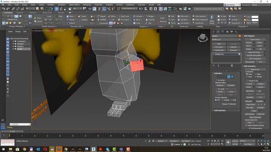Image resolution: width=271 pixels, height=152 pixels.
Task: Switch to Element sub-object level in Selection rollout
Action: 232,76
